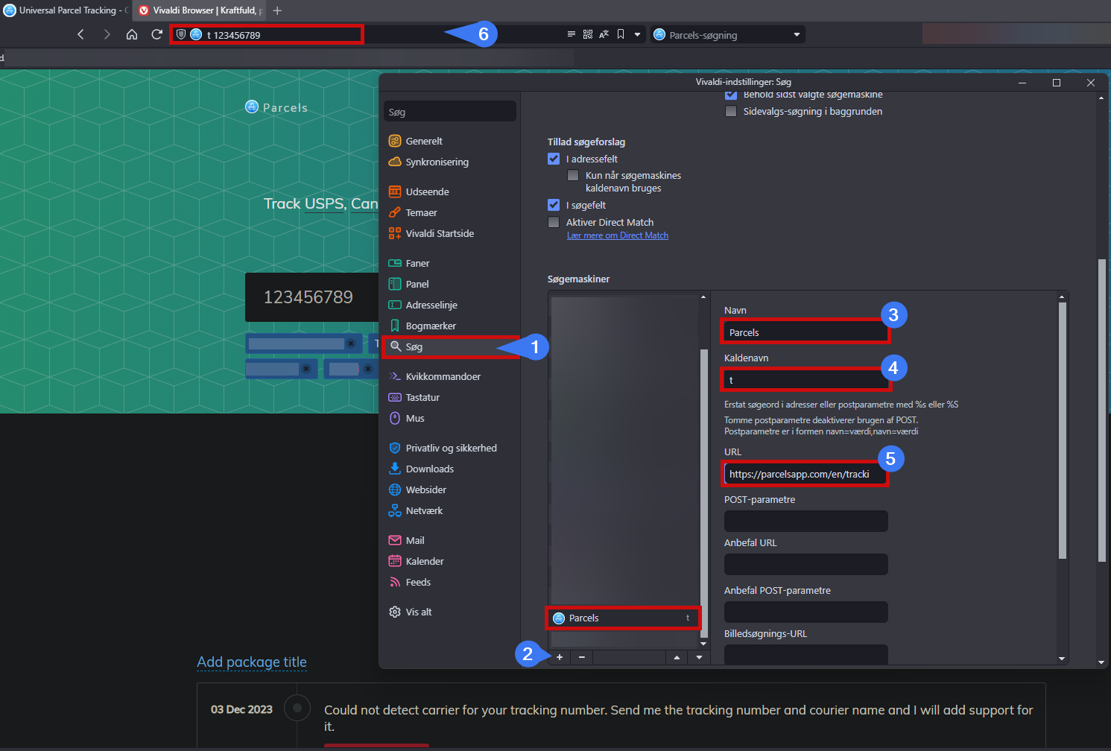Bookmark this page with the bookmark icon

coord(621,34)
